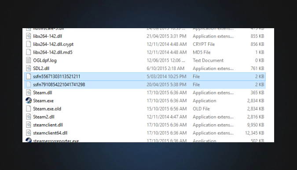Click the 761 KB size cell
The width and height of the screenshot is (297, 170).
pos(257,68)
